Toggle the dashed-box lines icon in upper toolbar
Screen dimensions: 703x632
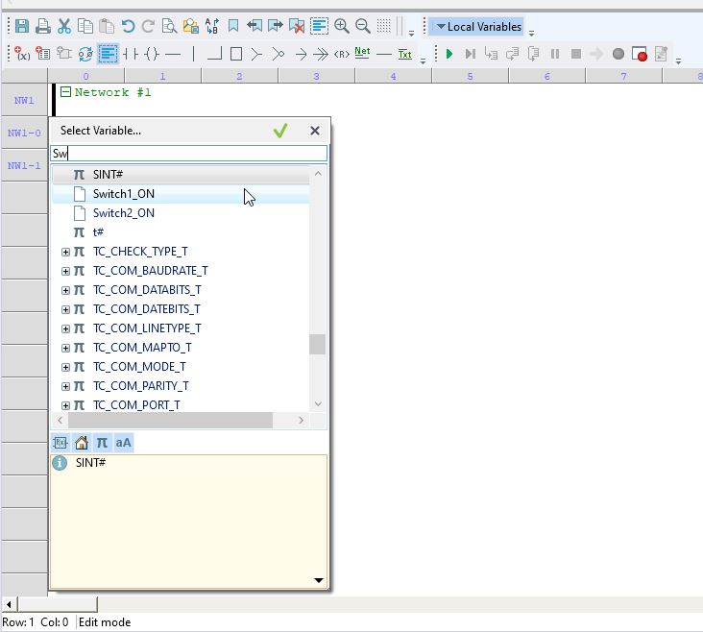319,26
